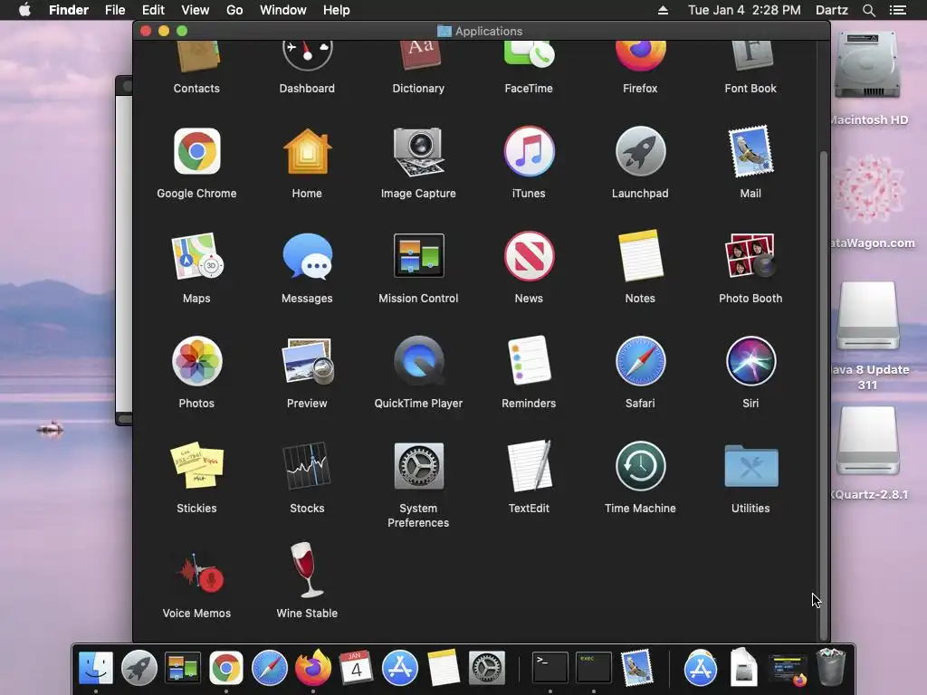Screen dimensions: 927x695
Task: Open Launchpad from the Dock
Action: (139, 668)
